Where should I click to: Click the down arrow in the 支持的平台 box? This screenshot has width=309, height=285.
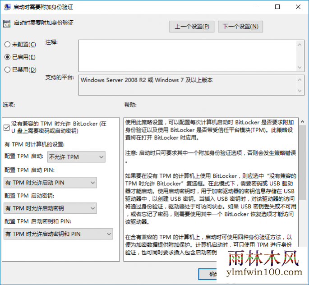(x=300, y=91)
